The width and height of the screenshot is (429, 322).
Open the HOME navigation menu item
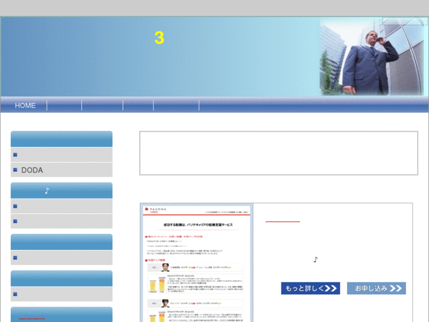coord(25,106)
